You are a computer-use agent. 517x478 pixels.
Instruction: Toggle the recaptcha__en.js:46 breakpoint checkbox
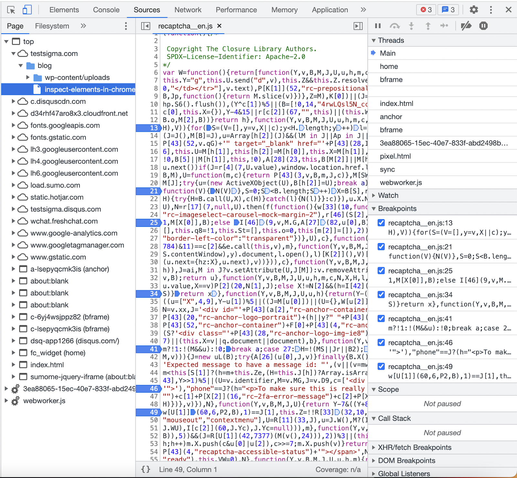381,342
